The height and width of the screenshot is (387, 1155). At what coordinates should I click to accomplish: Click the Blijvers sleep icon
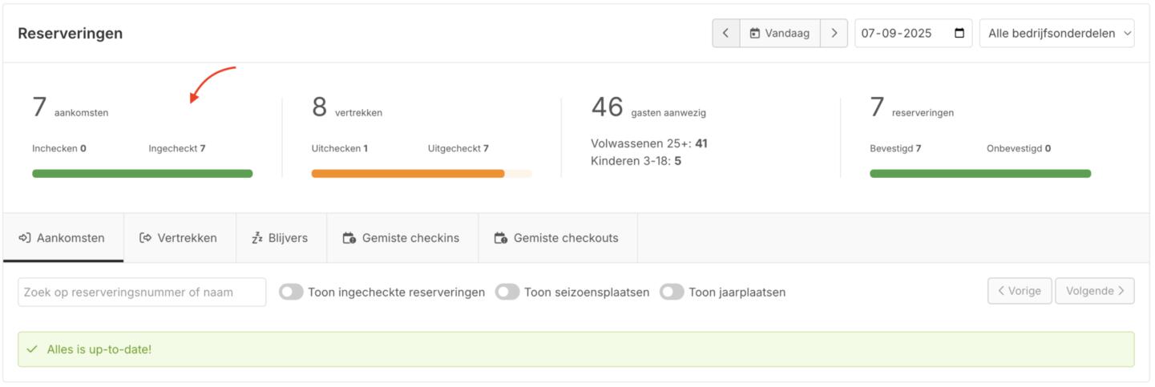[257, 238]
